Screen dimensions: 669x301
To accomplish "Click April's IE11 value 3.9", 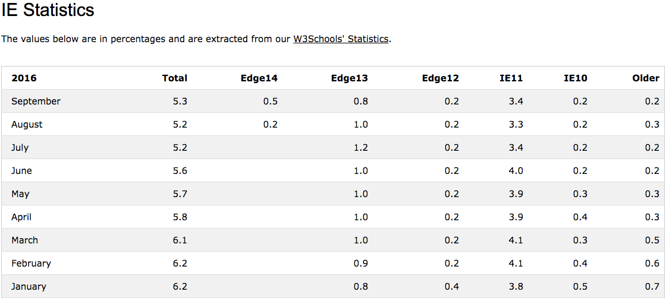I will click(516, 217).
